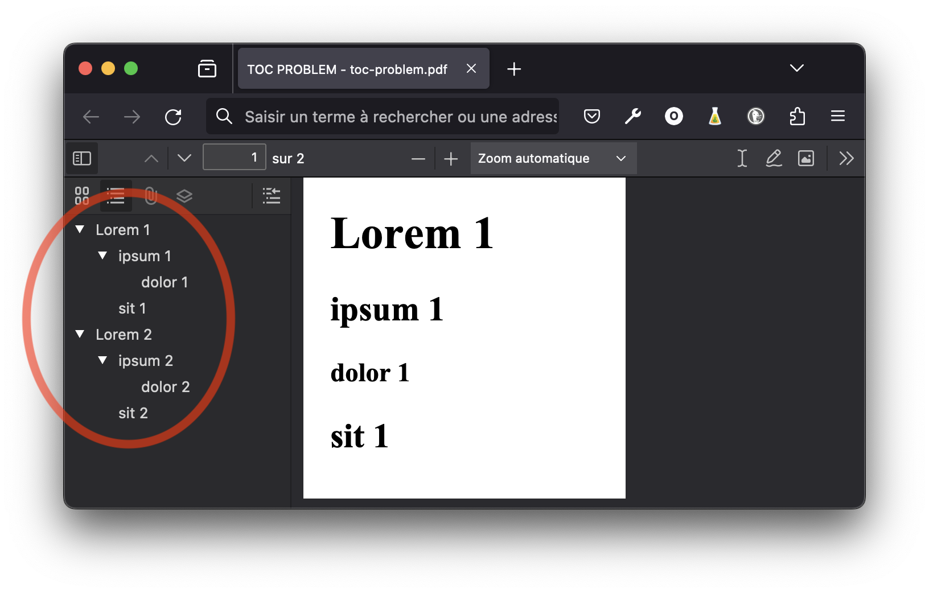Open a new browser tab
Viewport: 929px width, 593px height.
[x=514, y=69]
